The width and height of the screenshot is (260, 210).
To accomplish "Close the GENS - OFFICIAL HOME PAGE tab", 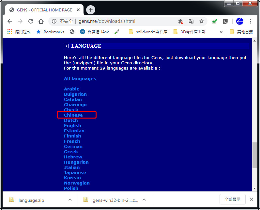I will [x=78, y=10].
